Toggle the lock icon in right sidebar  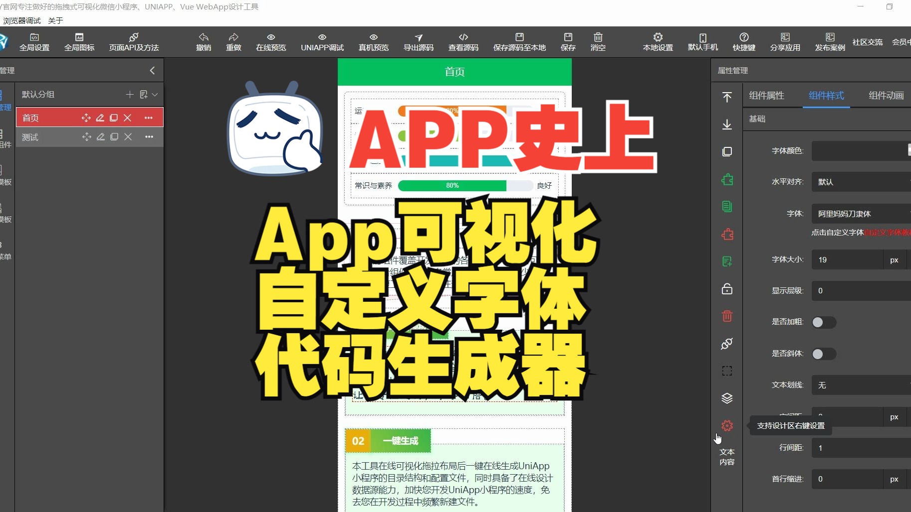point(727,289)
